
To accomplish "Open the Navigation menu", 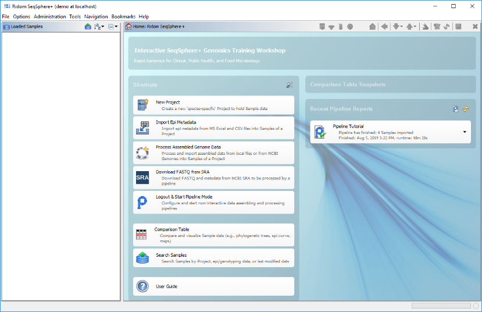I will [x=96, y=17].
